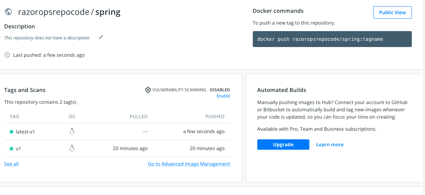Open the See all tags link
Screen dimensions: 425x195
[11, 164]
